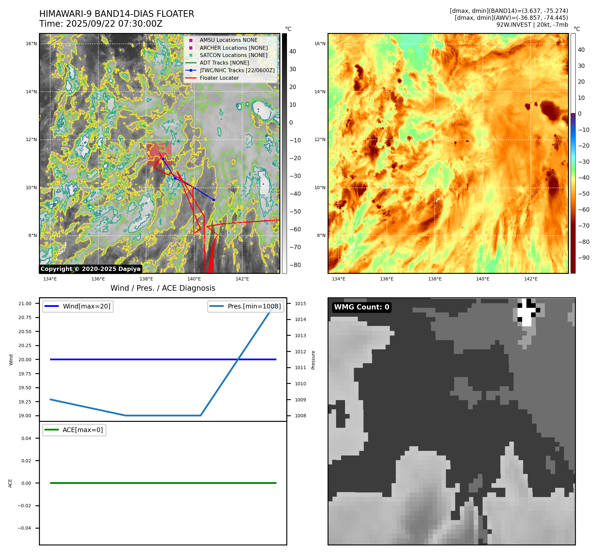Click the rainbow water vapor temperature colorbar
The width and height of the screenshot is (598, 557).
(x=573, y=153)
